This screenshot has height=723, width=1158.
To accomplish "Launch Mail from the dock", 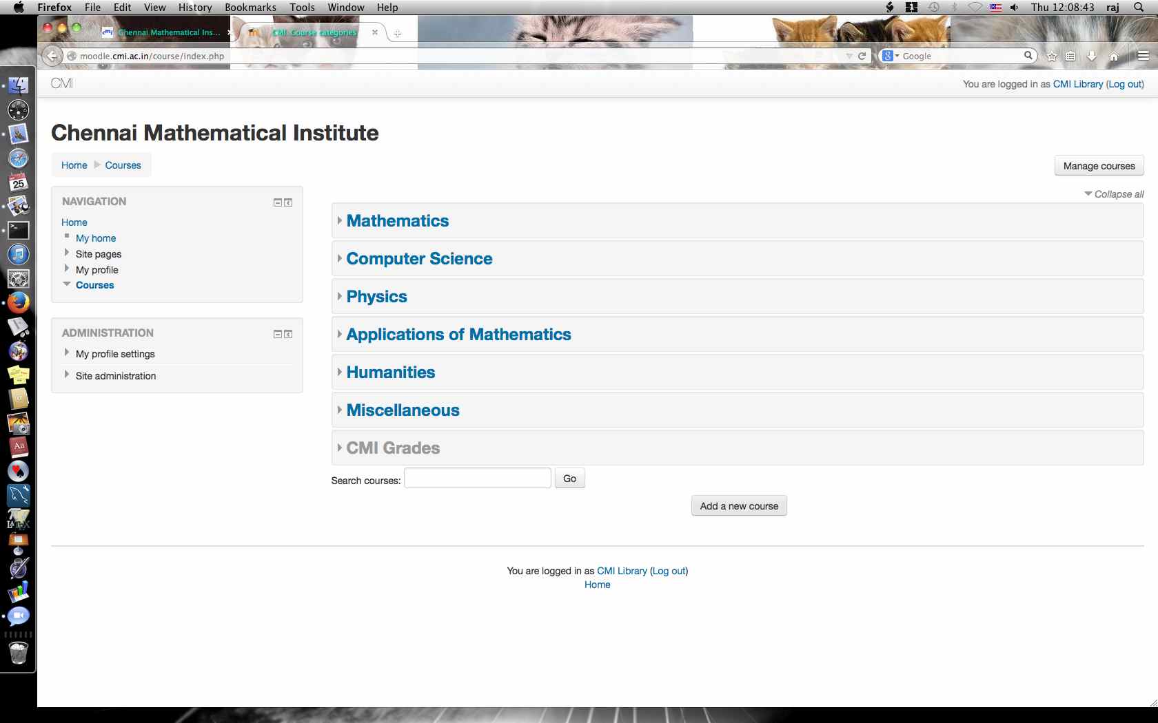I will pos(19,134).
